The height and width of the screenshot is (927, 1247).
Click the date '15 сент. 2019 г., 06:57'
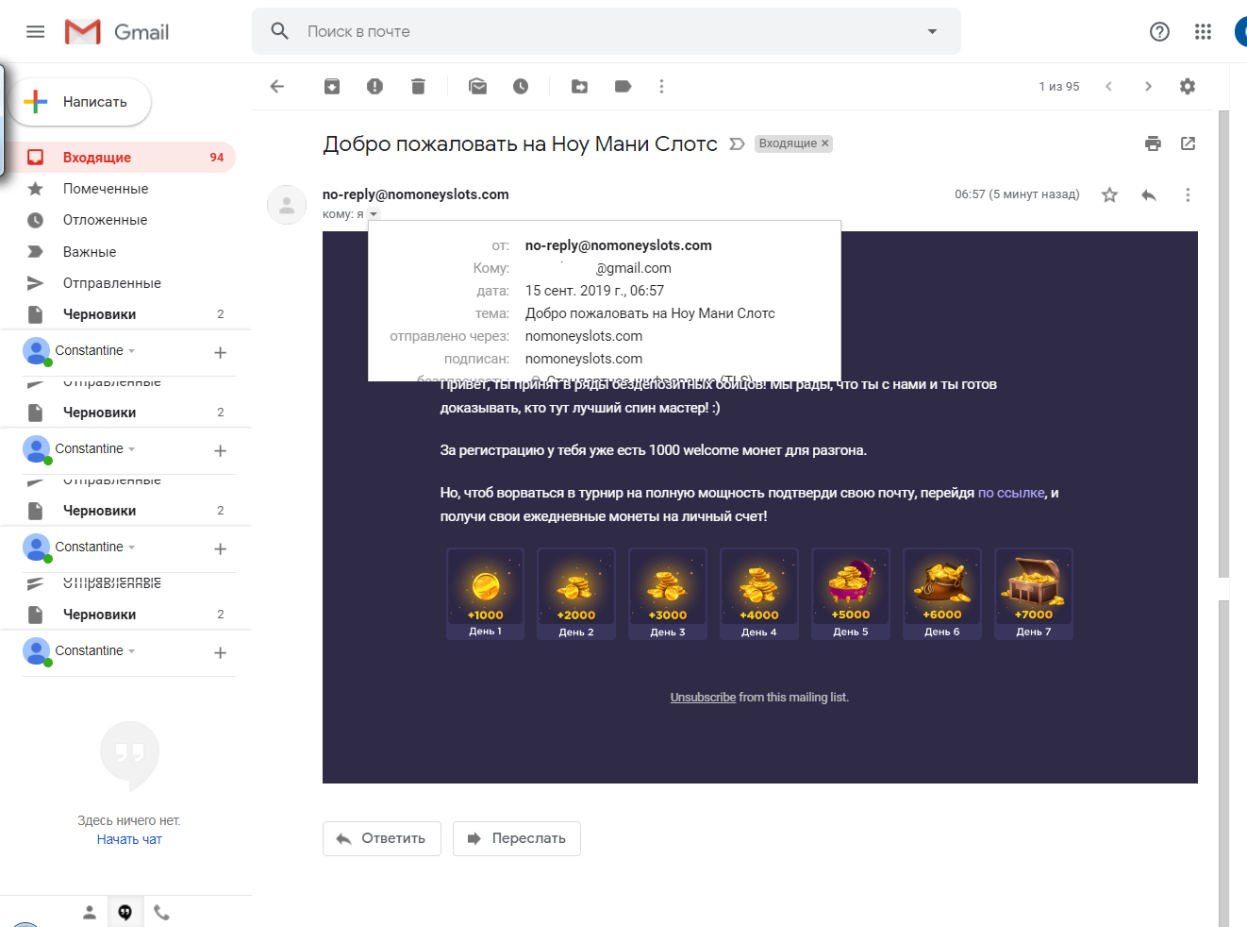[594, 291]
